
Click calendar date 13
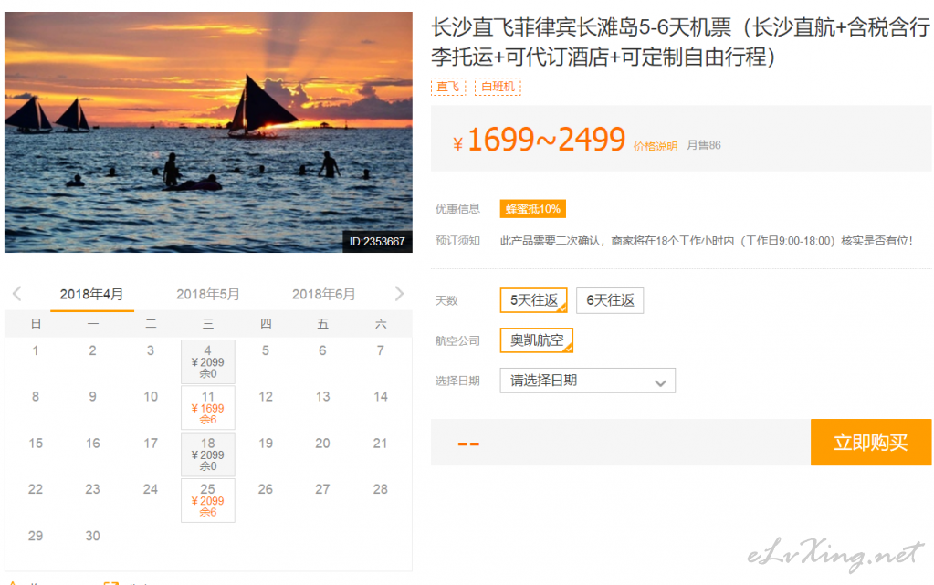(x=323, y=397)
